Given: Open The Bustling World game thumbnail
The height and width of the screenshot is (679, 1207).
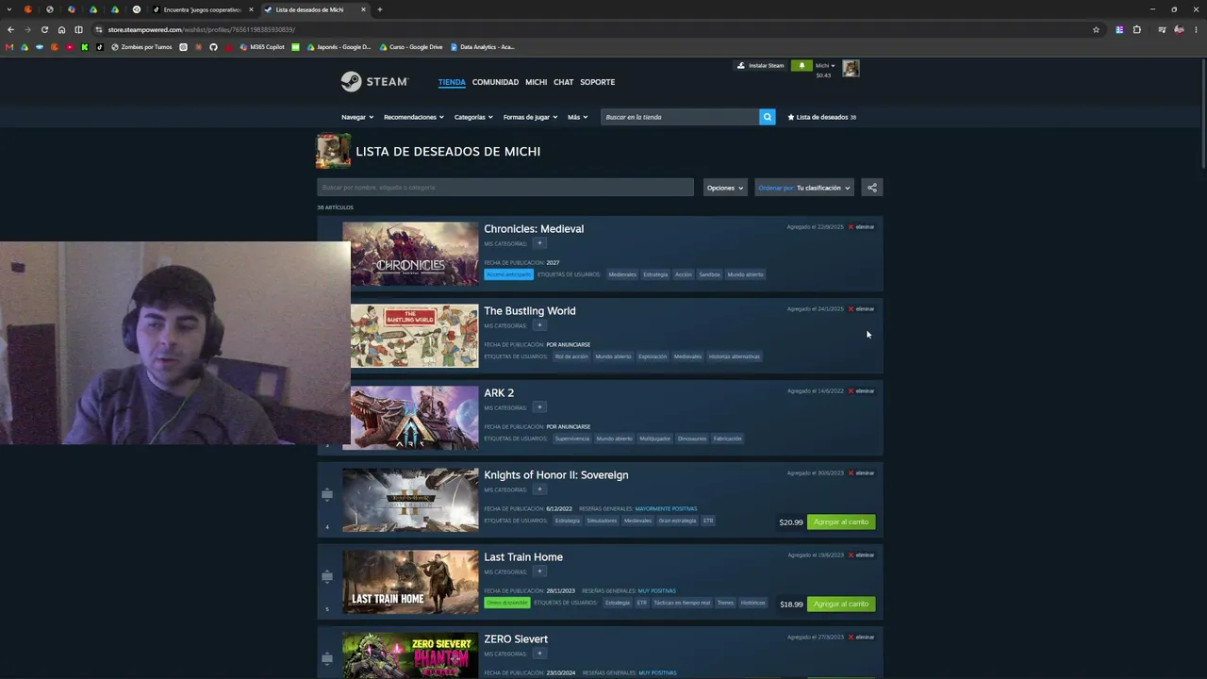Looking at the screenshot, I should pos(414,336).
